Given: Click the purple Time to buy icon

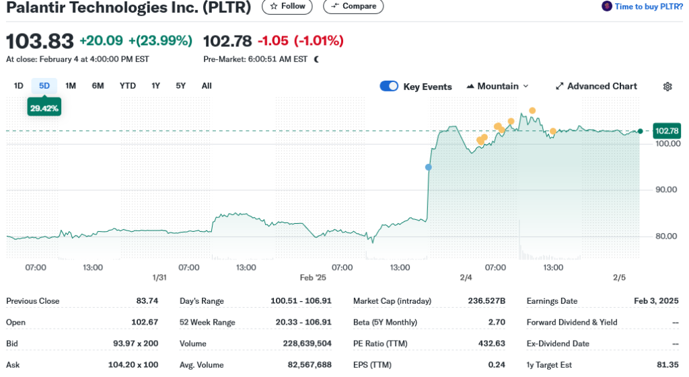Looking at the screenshot, I should point(607,6).
